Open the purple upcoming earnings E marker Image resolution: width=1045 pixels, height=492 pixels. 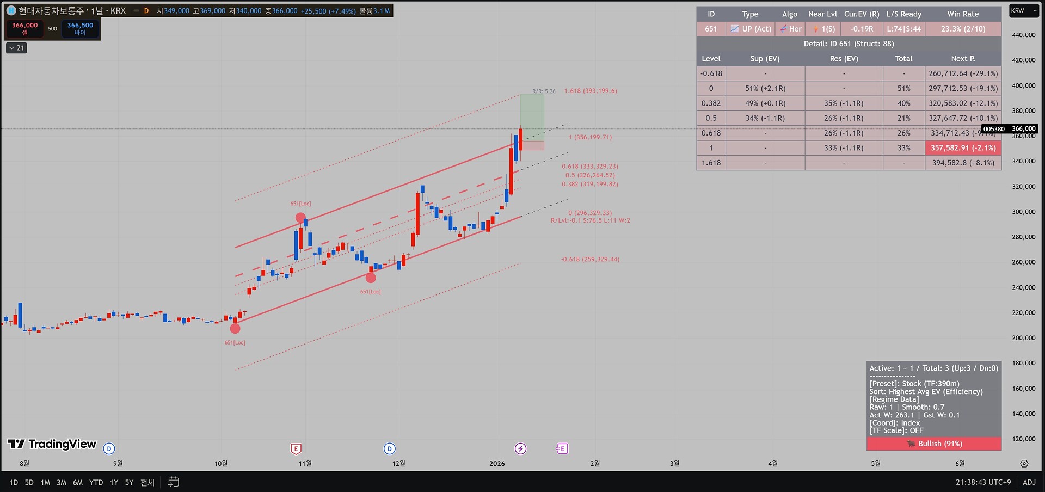point(562,449)
